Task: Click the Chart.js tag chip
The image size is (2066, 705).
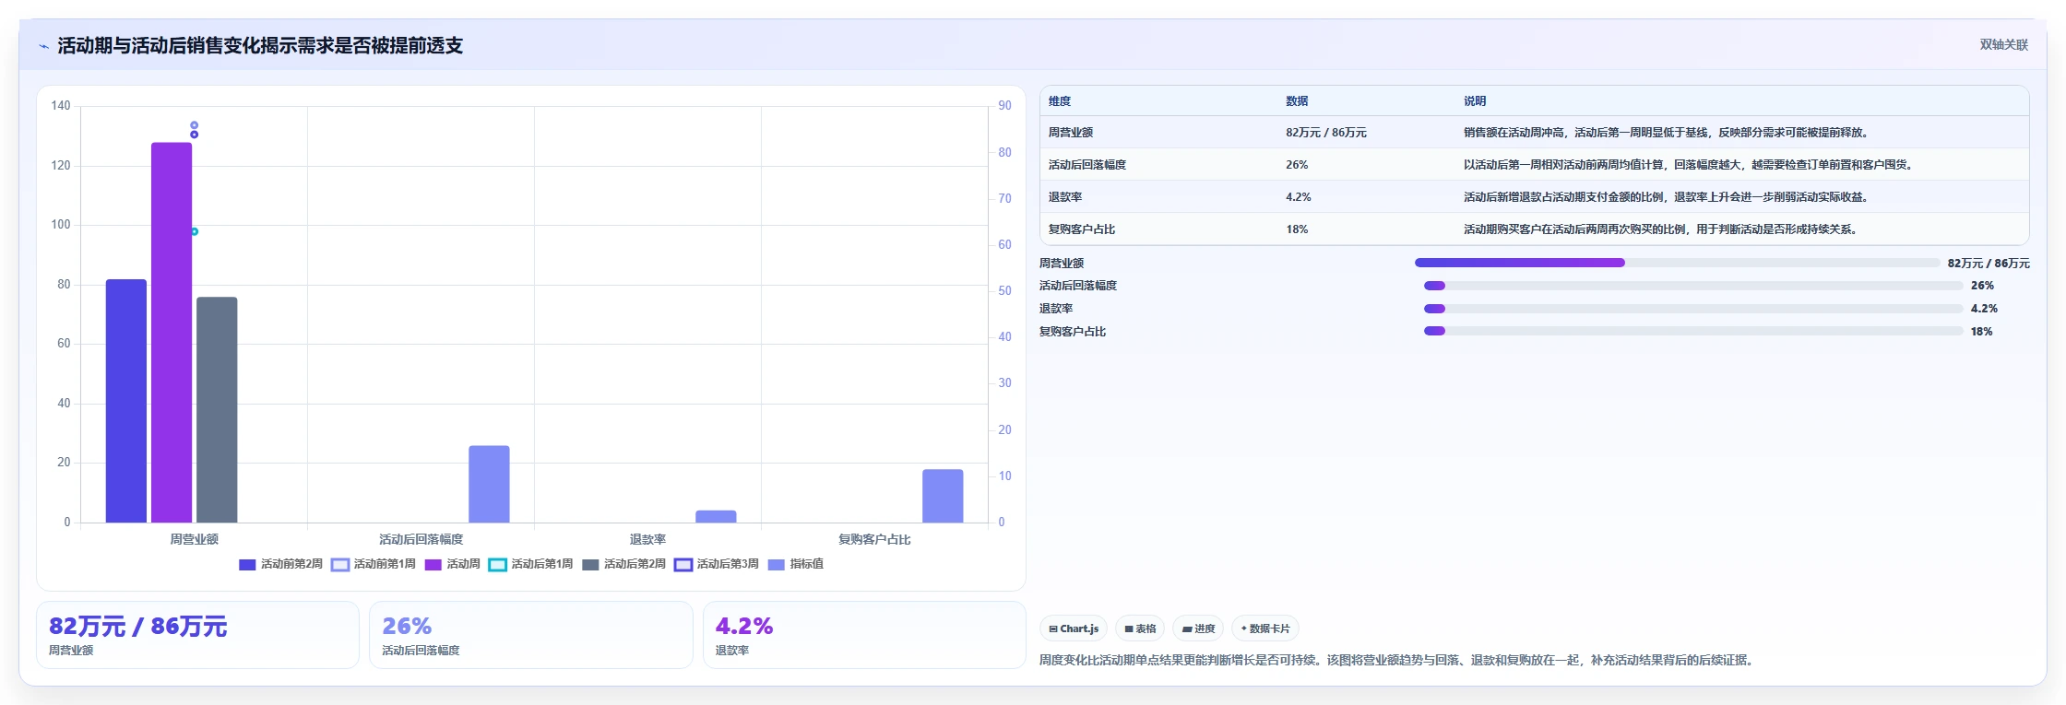Action: [x=1074, y=629]
